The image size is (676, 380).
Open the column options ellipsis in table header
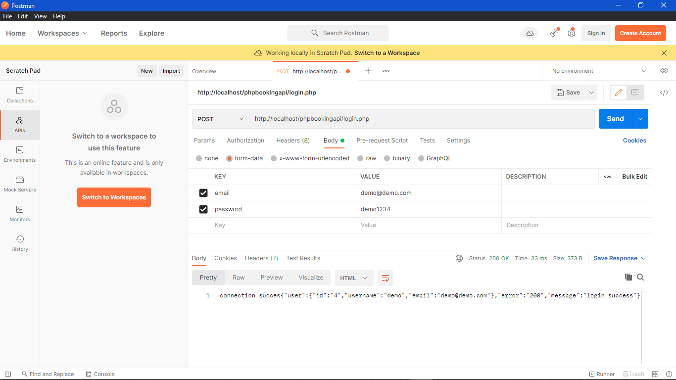click(x=608, y=177)
